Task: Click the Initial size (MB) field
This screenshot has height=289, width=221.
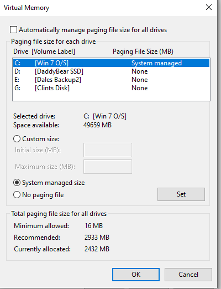Action: pyautogui.click(x=108, y=150)
